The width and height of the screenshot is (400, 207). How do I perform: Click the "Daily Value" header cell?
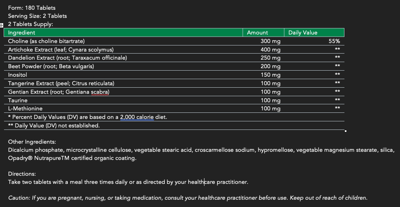(303, 32)
